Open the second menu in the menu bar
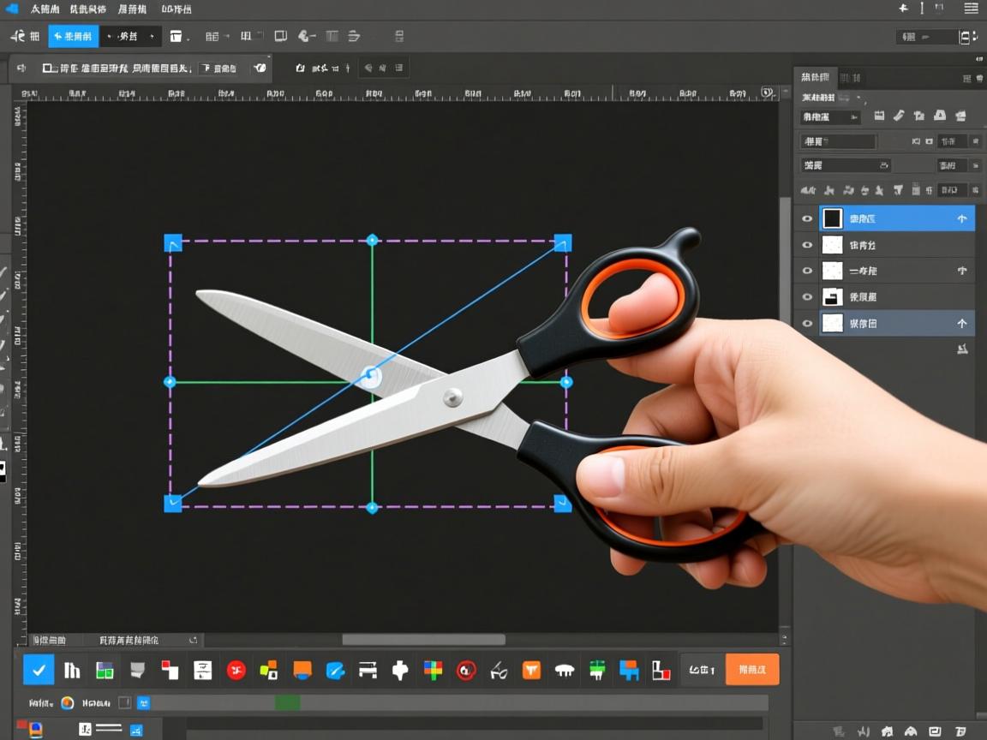Screen dimensions: 987x740 [87, 9]
